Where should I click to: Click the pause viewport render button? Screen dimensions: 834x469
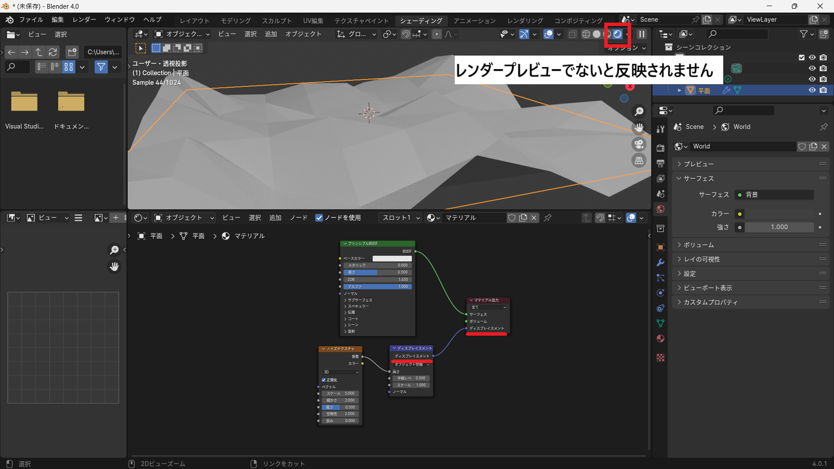tap(642, 34)
